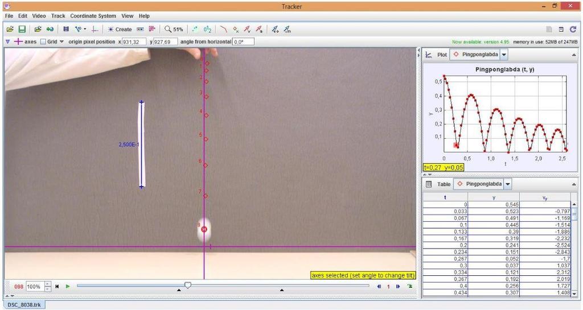
Task: Click the Open file folder icon
Action: pyautogui.click(x=10, y=29)
